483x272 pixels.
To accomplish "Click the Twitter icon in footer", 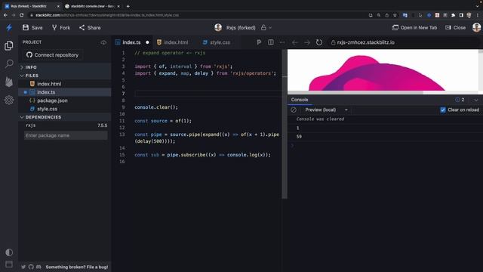I will [x=23, y=267].
